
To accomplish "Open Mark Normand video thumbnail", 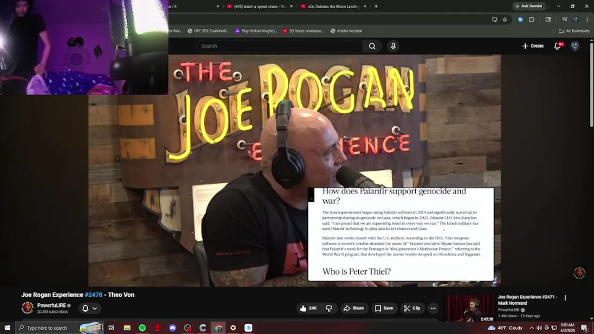I will pos(469,308).
